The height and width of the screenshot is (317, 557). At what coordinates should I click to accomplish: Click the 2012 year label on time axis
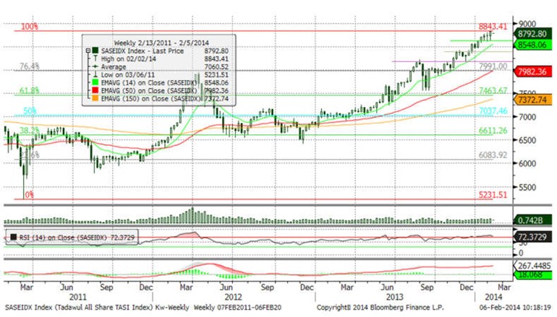[233, 297]
